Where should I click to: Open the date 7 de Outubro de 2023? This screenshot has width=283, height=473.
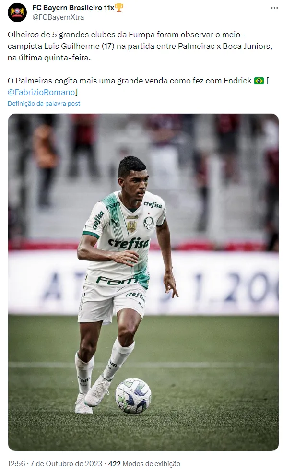tap(66, 464)
